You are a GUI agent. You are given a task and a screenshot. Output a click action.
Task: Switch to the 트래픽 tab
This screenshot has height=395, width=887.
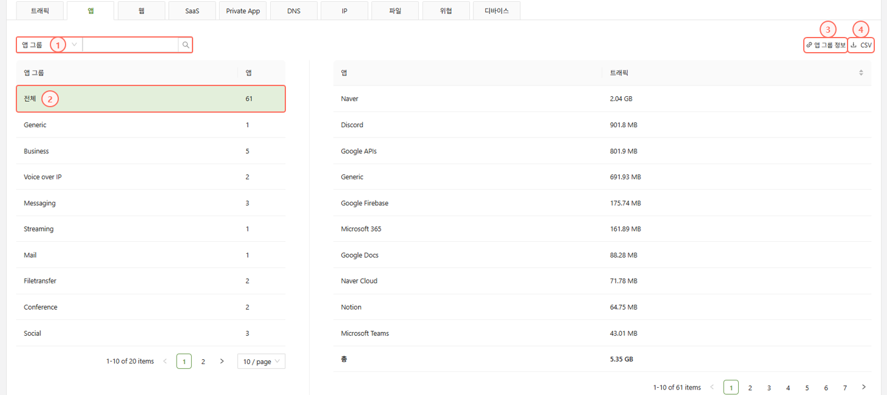tap(40, 11)
